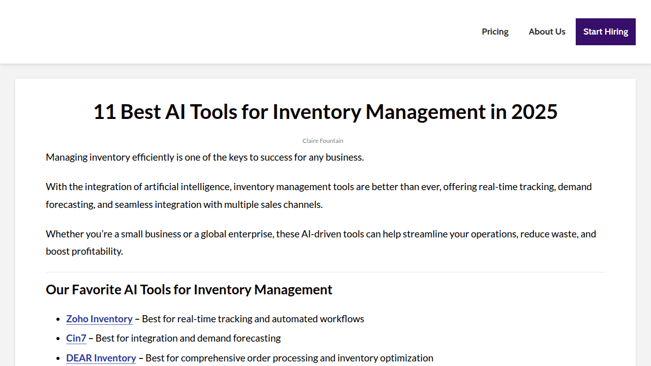The width and height of the screenshot is (651, 366).
Task: Click the Start Hiring button
Action: [x=606, y=32]
